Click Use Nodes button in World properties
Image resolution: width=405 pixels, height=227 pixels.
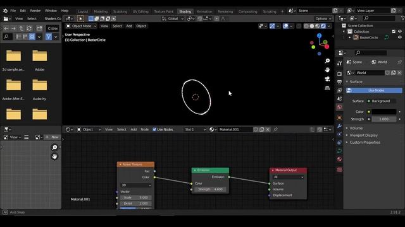pos(374,91)
